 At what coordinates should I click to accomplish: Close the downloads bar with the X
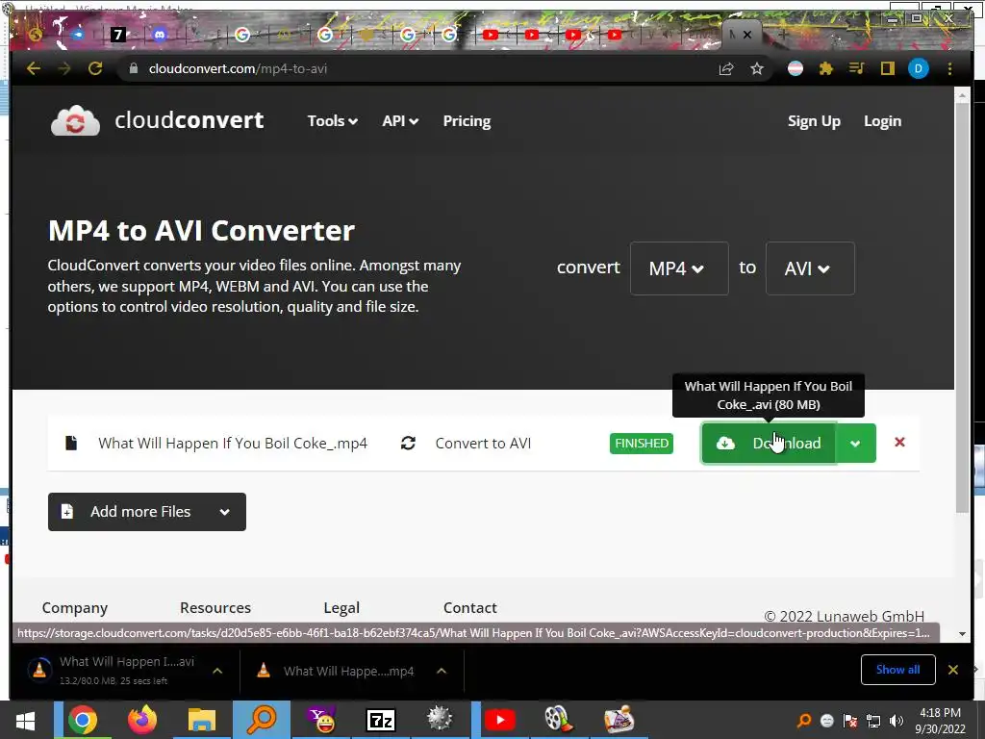953,670
